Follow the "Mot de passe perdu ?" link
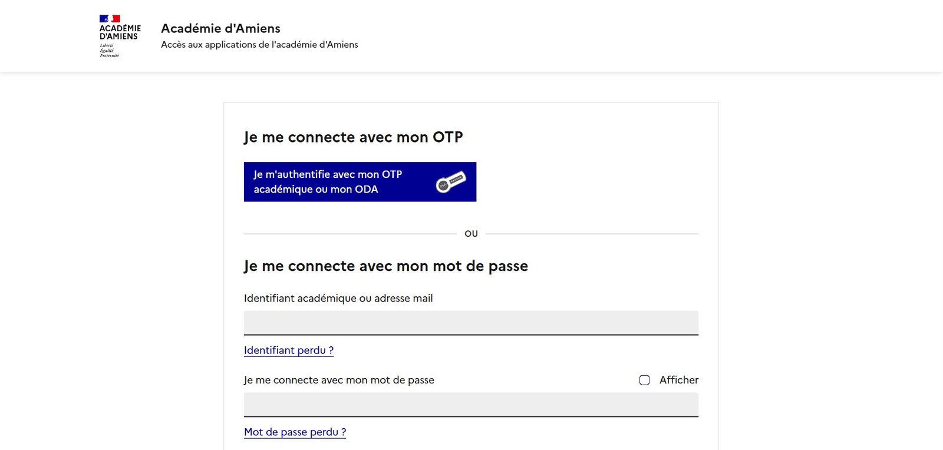Image resolution: width=943 pixels, height=450 pixels. pyautogui.click(x=295, y=432)
